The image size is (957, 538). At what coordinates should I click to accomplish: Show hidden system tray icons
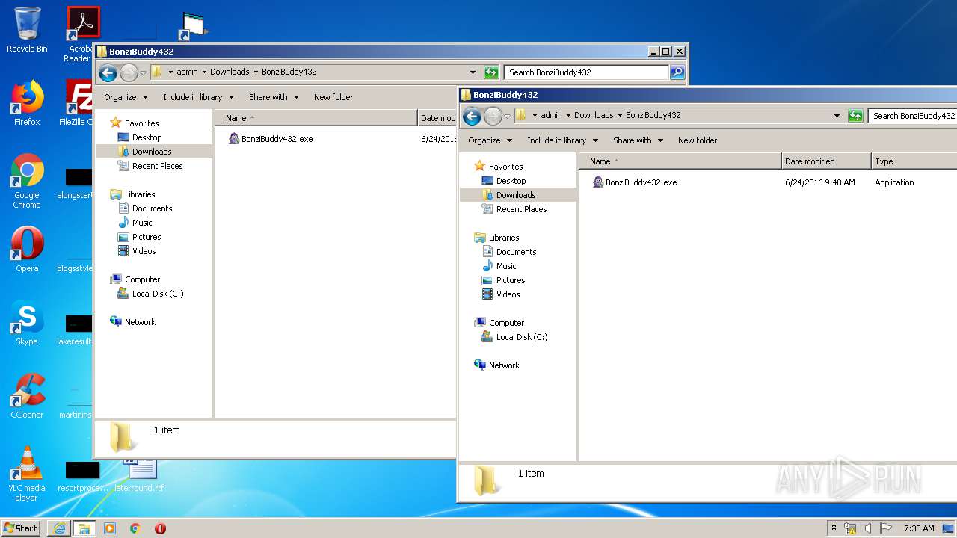(834, 528)
